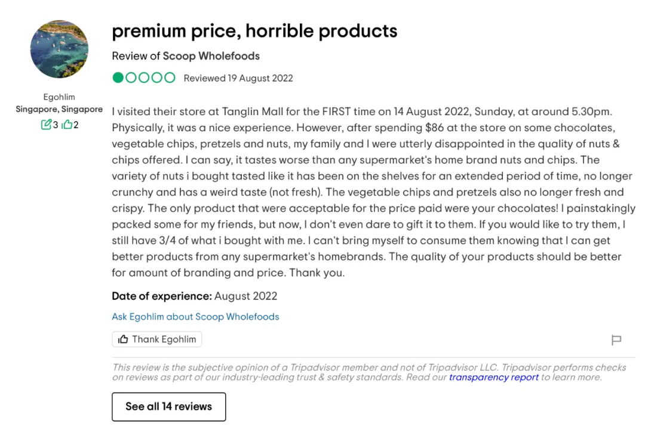
Task: Click Ask Egohlim about Scoop Wholefoods
Action: pyautogui.click(x=195, y=317)
